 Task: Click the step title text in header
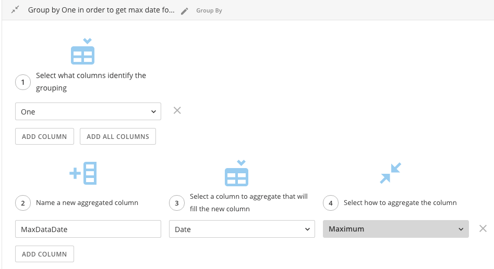tap(101, 10)
